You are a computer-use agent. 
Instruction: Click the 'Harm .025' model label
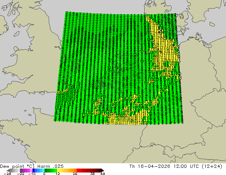51,166
